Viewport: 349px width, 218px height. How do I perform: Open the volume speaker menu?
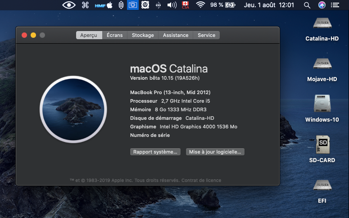point(172,5)
